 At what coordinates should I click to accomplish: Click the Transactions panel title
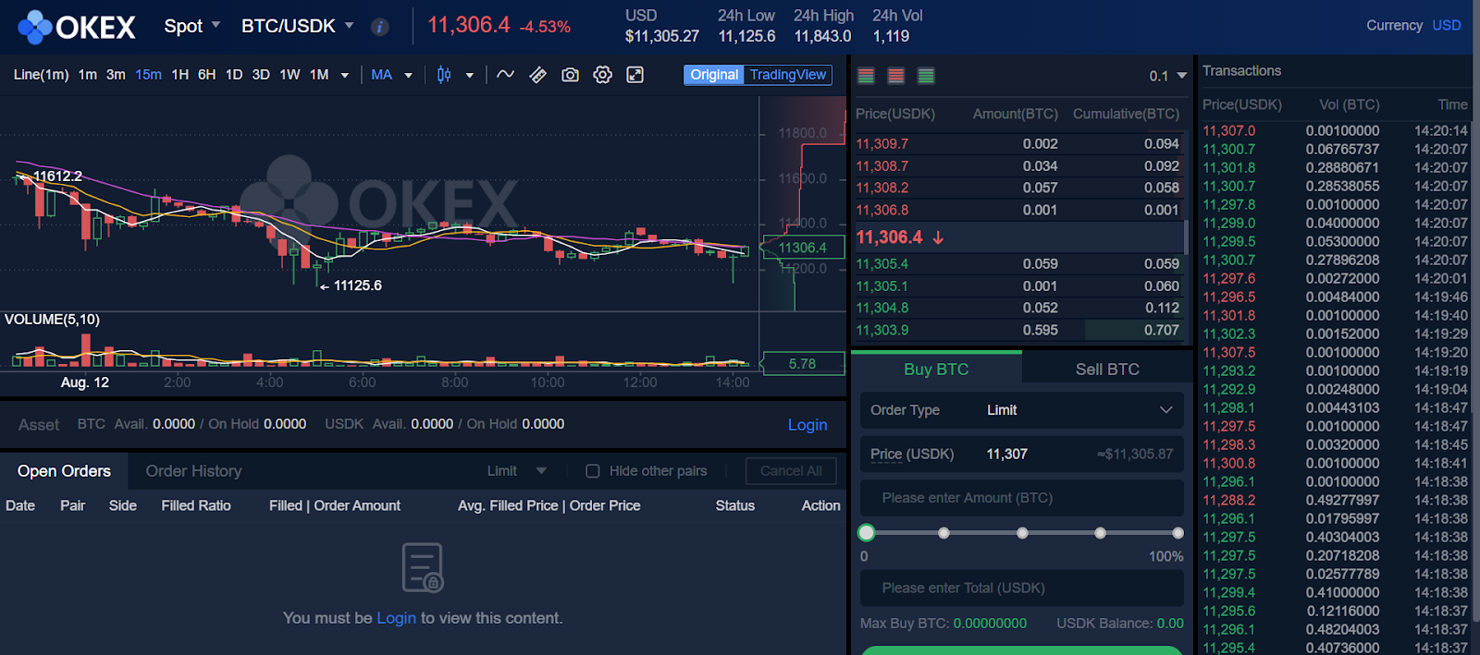pos(1241,71)
